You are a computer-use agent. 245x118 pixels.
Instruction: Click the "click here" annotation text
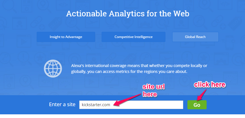209,84
